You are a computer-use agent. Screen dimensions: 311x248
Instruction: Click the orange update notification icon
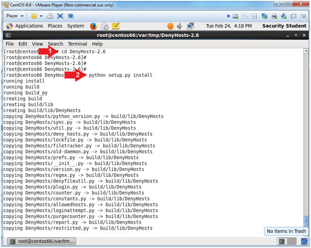pos(170,26)
